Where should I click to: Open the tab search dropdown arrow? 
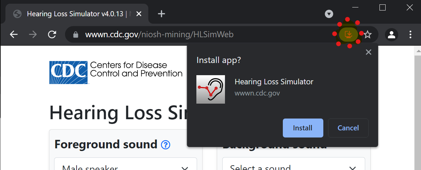point(329,14)
